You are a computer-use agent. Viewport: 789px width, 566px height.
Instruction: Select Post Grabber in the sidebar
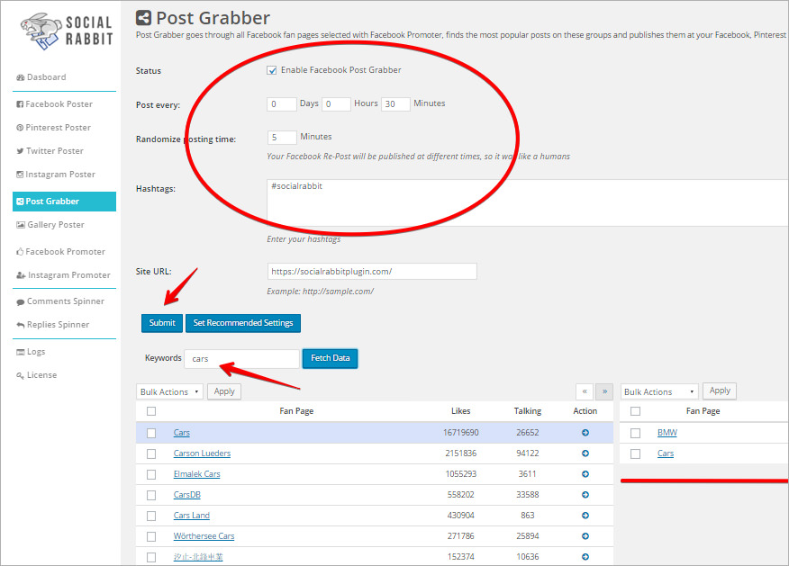[x=65, y=201]
